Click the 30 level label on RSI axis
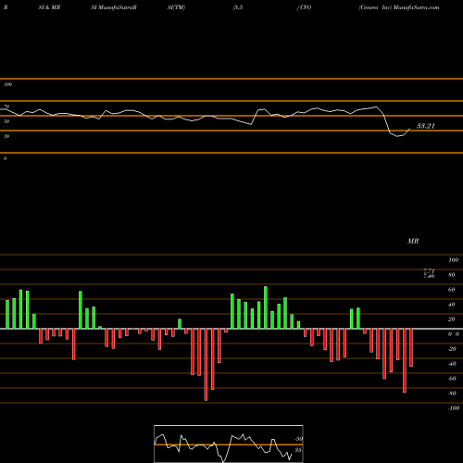This screenshot has width=463, height=463. pyautogui.click(x=6, y=136)
